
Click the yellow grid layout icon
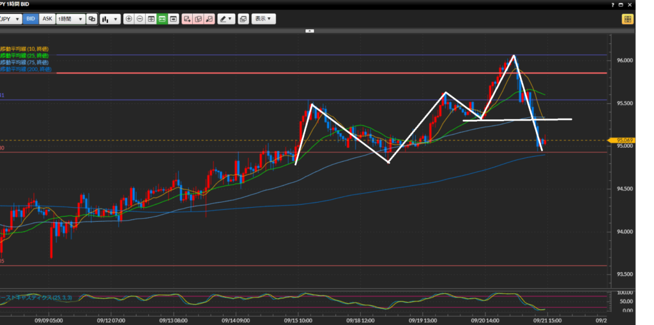pyautogui.click(x=628, y=19)
